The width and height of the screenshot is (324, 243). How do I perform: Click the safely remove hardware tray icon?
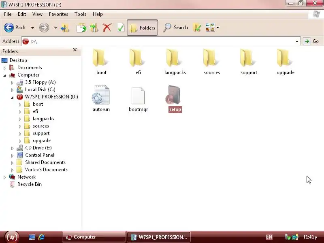288,237
